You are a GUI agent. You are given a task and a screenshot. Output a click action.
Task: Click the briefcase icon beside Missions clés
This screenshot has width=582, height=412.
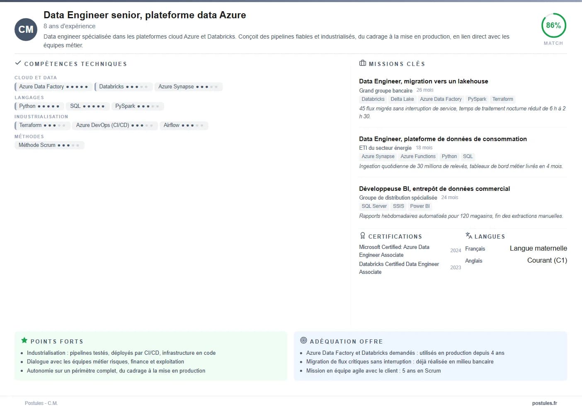(363, 63)
